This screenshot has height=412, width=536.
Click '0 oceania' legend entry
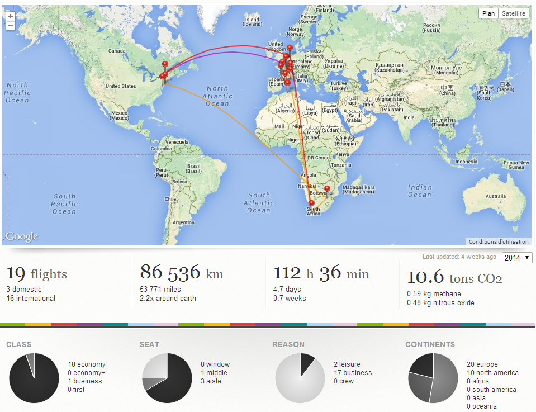482,406
